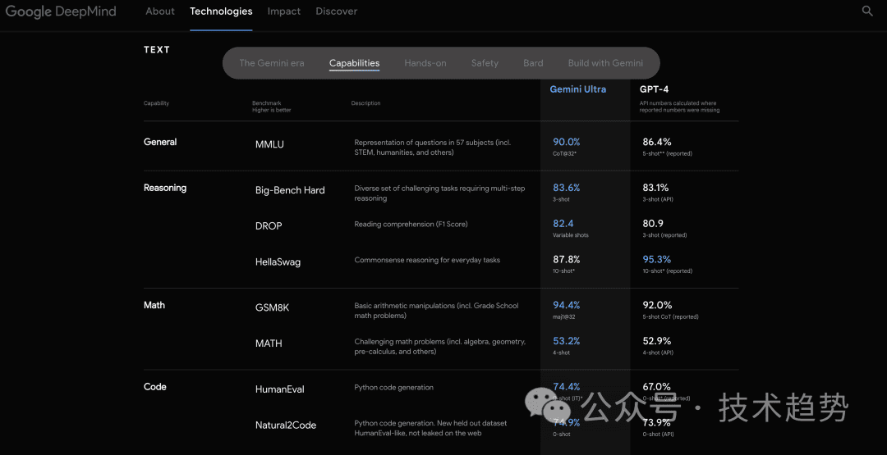
Task: Click the 80.9 DROP score
Action: point(653,224)
